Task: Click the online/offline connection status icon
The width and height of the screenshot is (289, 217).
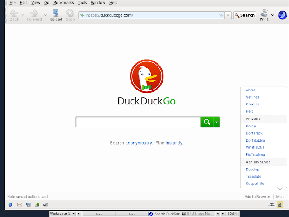Action: click(x=272, y=205)
